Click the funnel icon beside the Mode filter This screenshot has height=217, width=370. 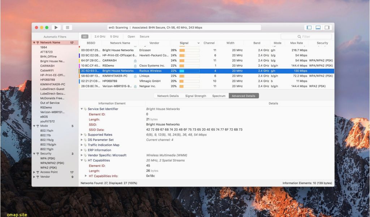(38, 126)
